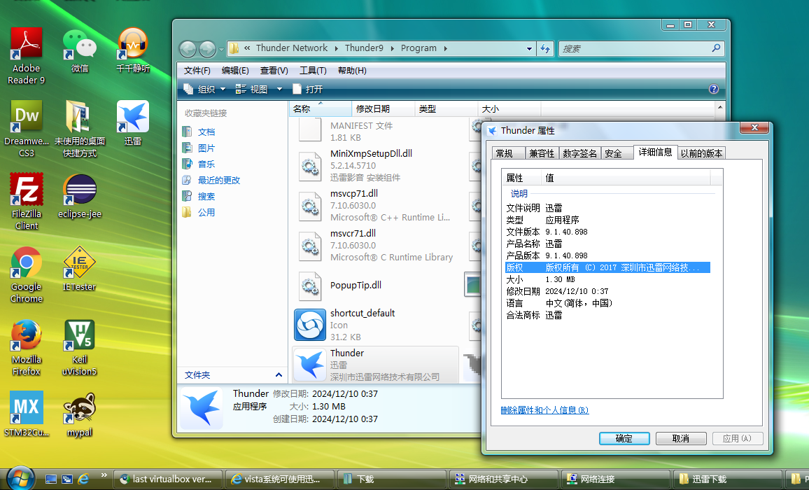The image size is (809, 490).
Task: Select the IETester desktop shortcut
Action: tap(80, 269)
